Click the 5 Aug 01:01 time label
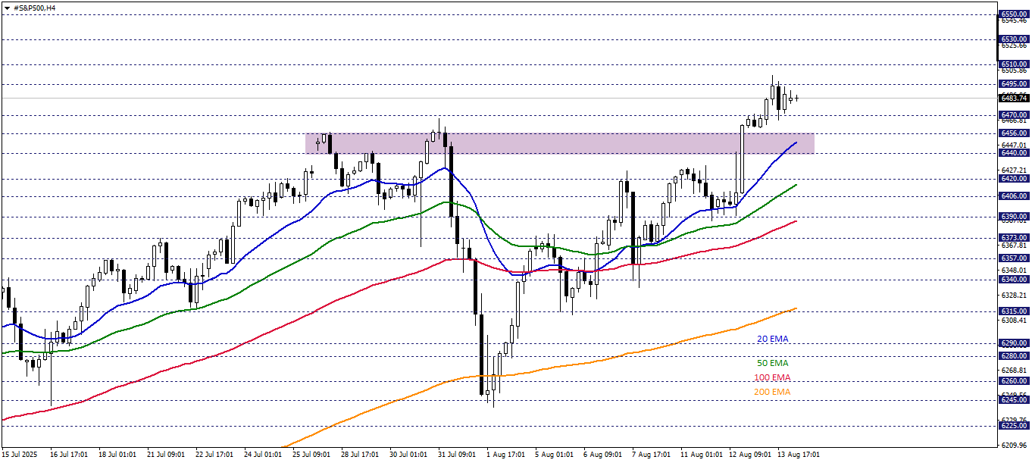This screenshot has height=463, width=1032. tap(553, 455)
